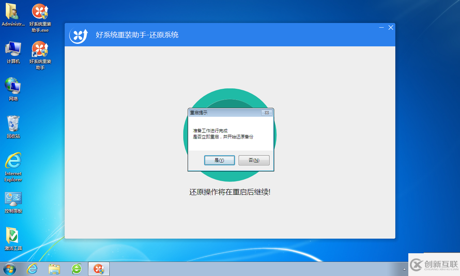Click the 好系统重装助手-还原系统 title text

pyautogui.click(x=137, y=35)
